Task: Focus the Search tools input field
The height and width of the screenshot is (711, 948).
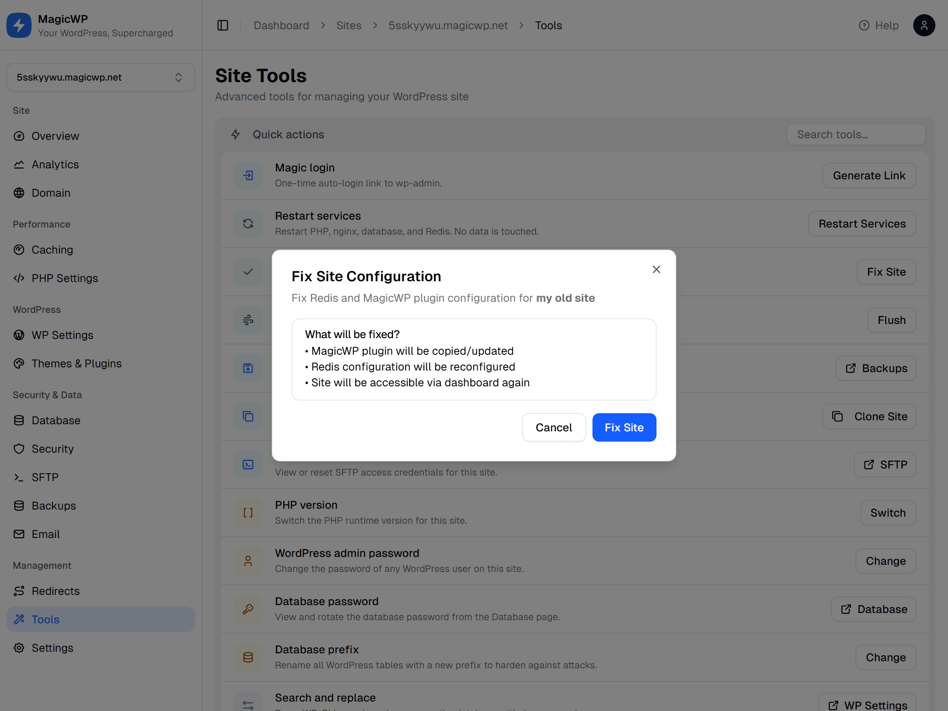Action: point(856,135)
